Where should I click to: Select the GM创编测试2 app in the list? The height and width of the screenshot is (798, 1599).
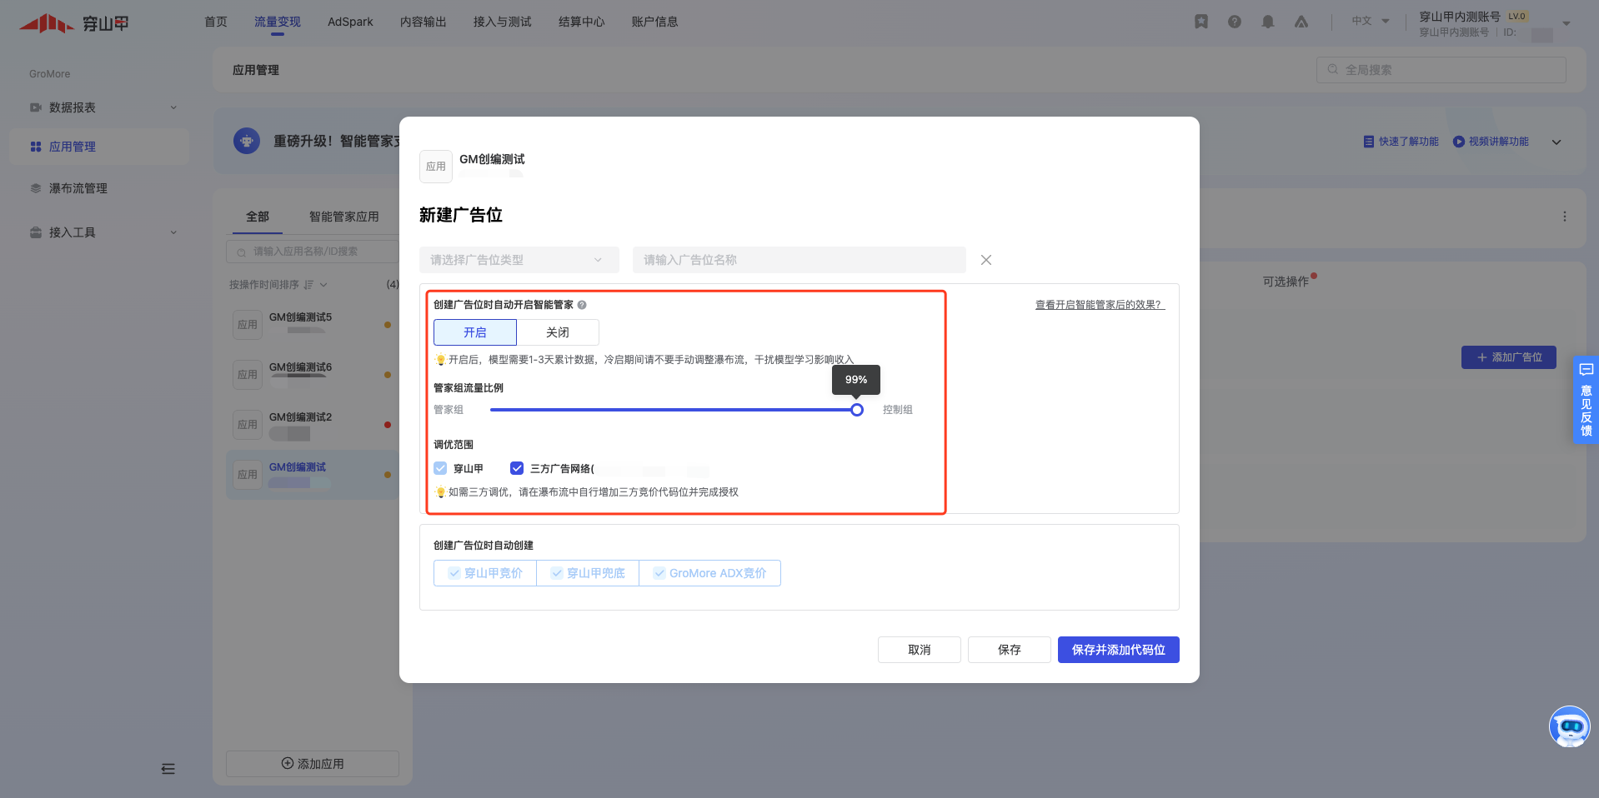click(313, 425)
